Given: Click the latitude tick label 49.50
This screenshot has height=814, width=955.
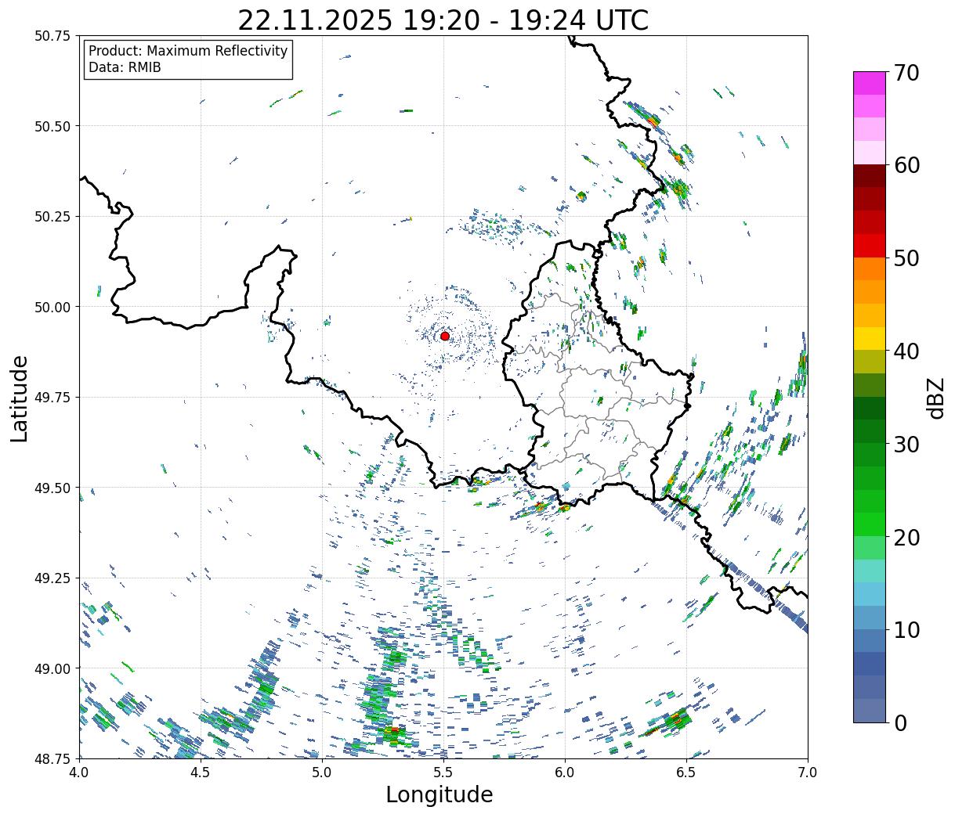Looking at the screenshot, I should pyautogui.click(x=52, y=488).
